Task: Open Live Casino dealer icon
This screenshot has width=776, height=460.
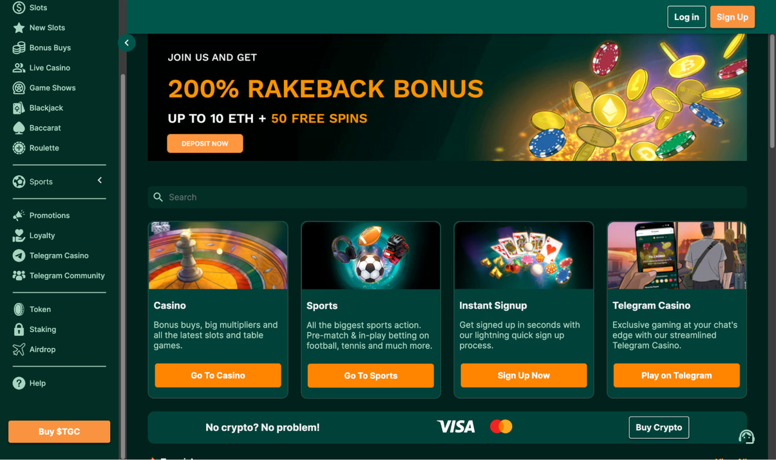Action: tap(19, 68)
